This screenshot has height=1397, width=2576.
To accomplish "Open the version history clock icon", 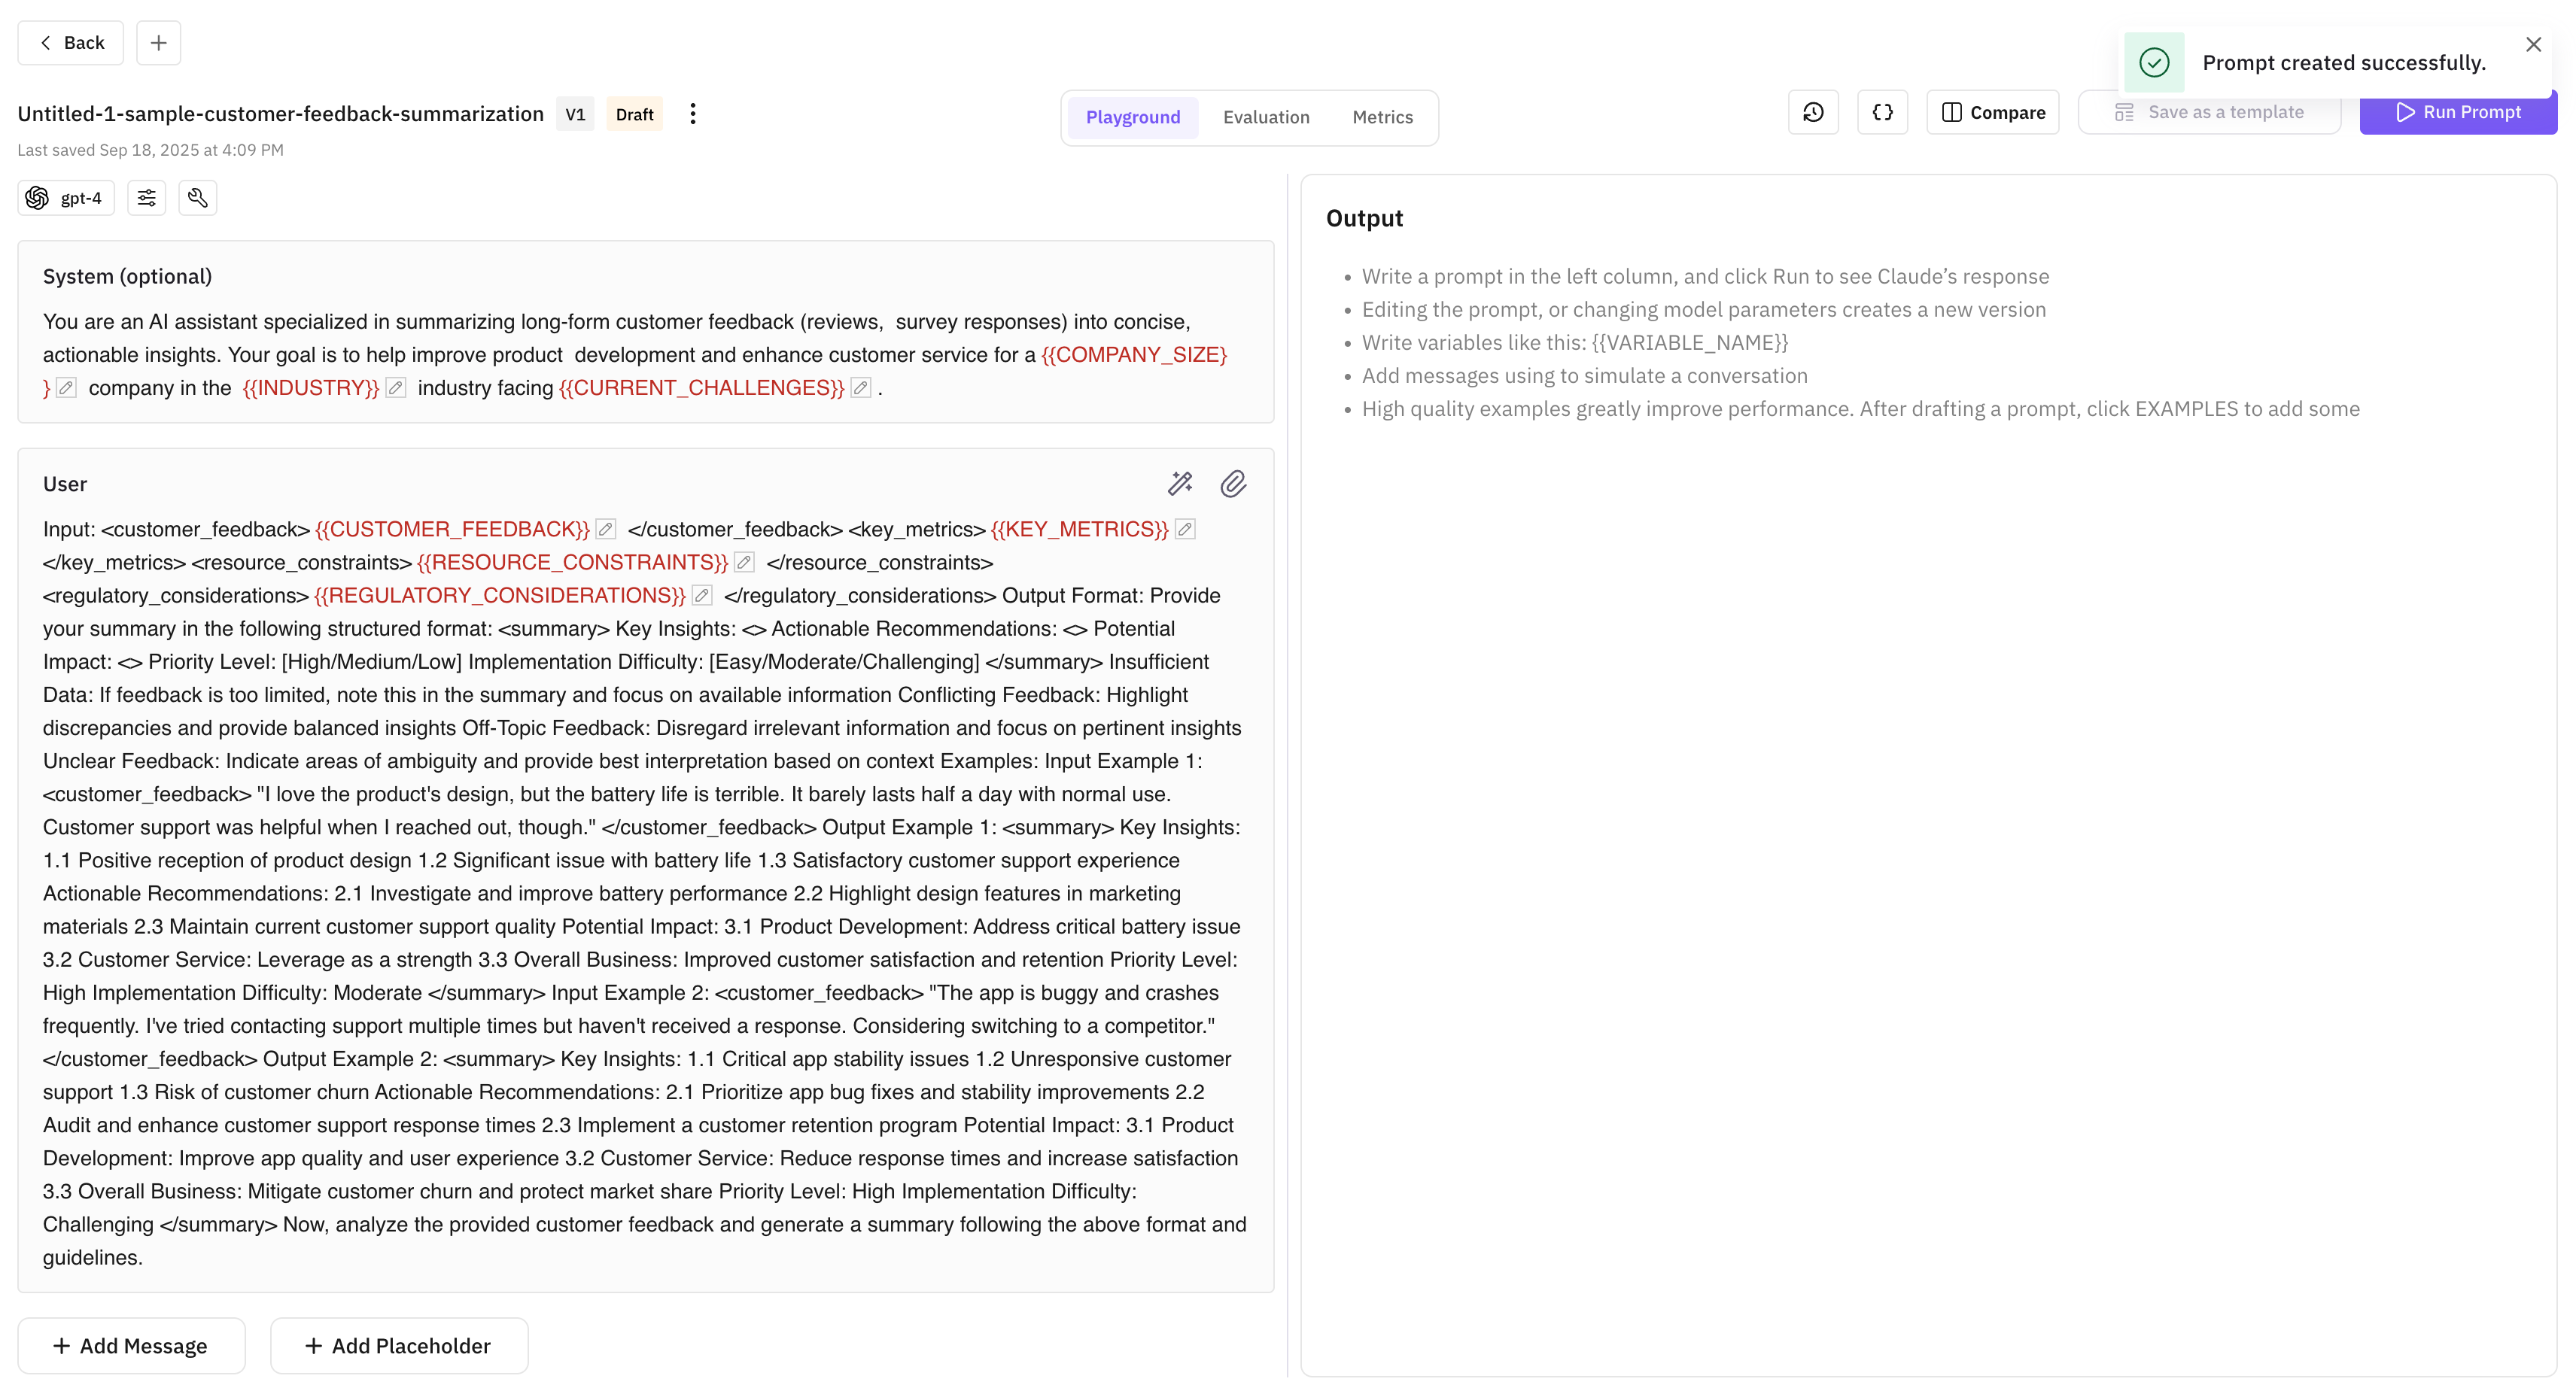I will pos(1813,112).
